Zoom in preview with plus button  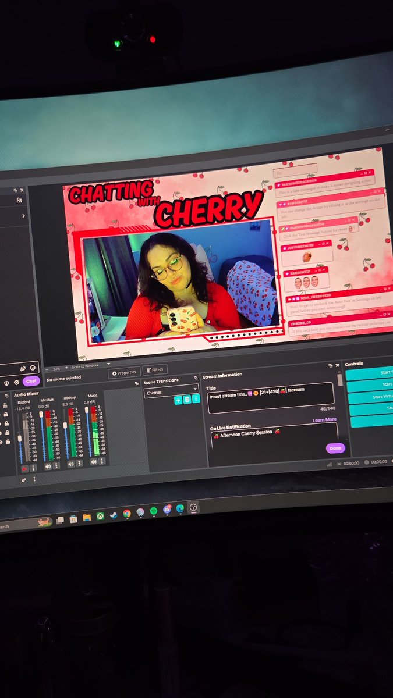tap(66, 368)
